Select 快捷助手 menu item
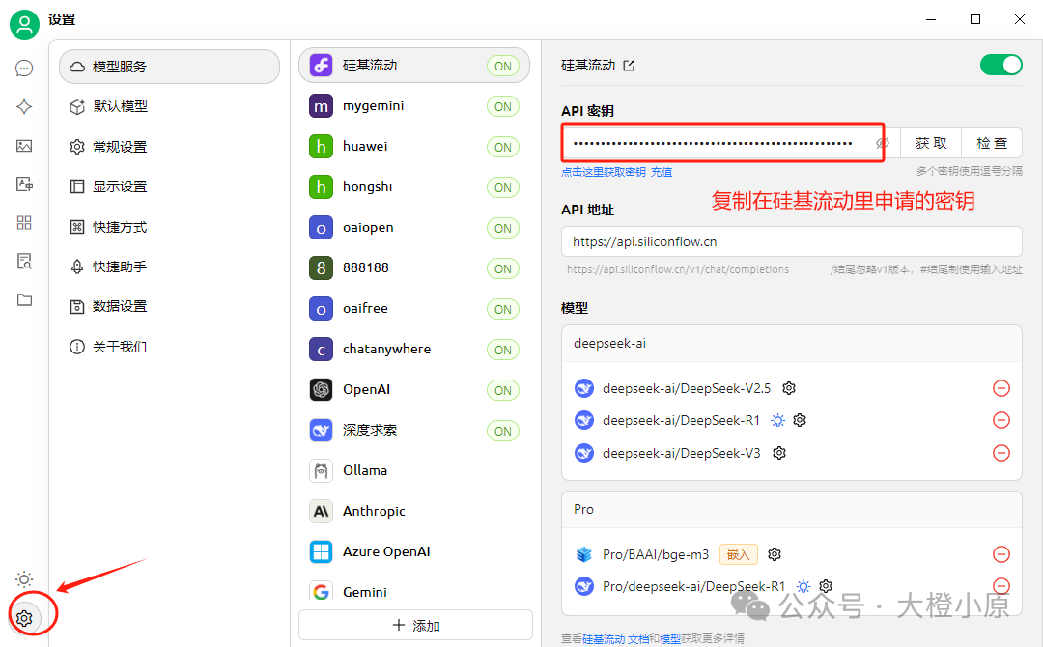The height and width of the screenshot is (647, 1043). pos(170,267)
